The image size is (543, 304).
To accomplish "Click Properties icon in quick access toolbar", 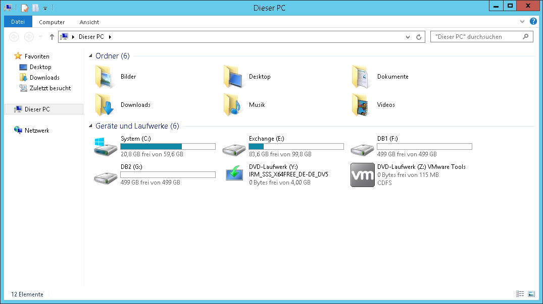I will click(25, 8).
